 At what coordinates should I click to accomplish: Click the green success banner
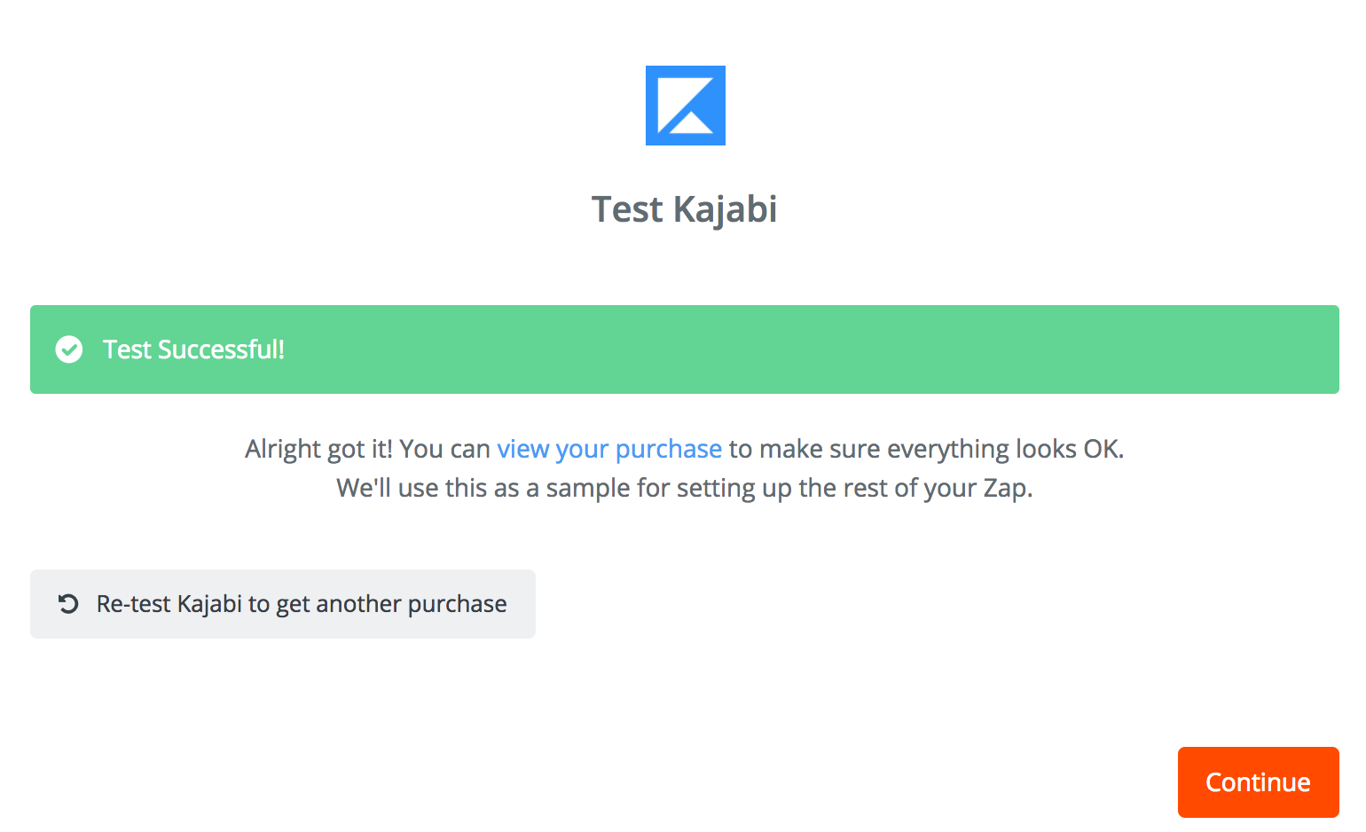685,349
